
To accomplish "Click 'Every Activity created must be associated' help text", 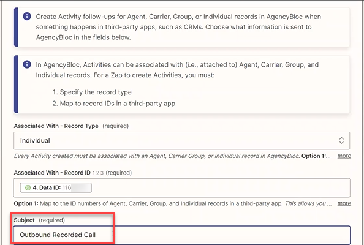I will click(172, 156).
